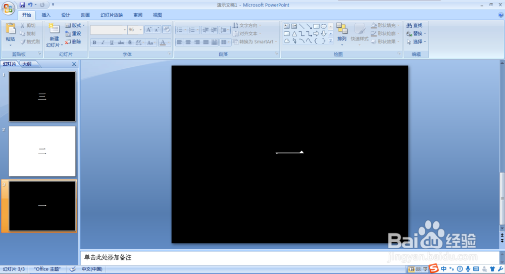The width and height of the screenshot is (505, 274).
Task: Align text left in paragraph group
Action: (179, 42)
